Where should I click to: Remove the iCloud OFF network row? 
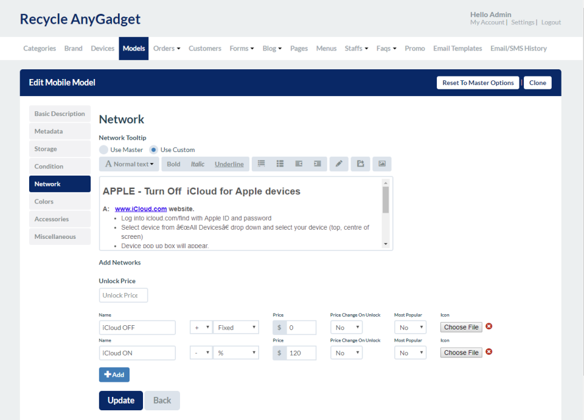coord(489,326)
